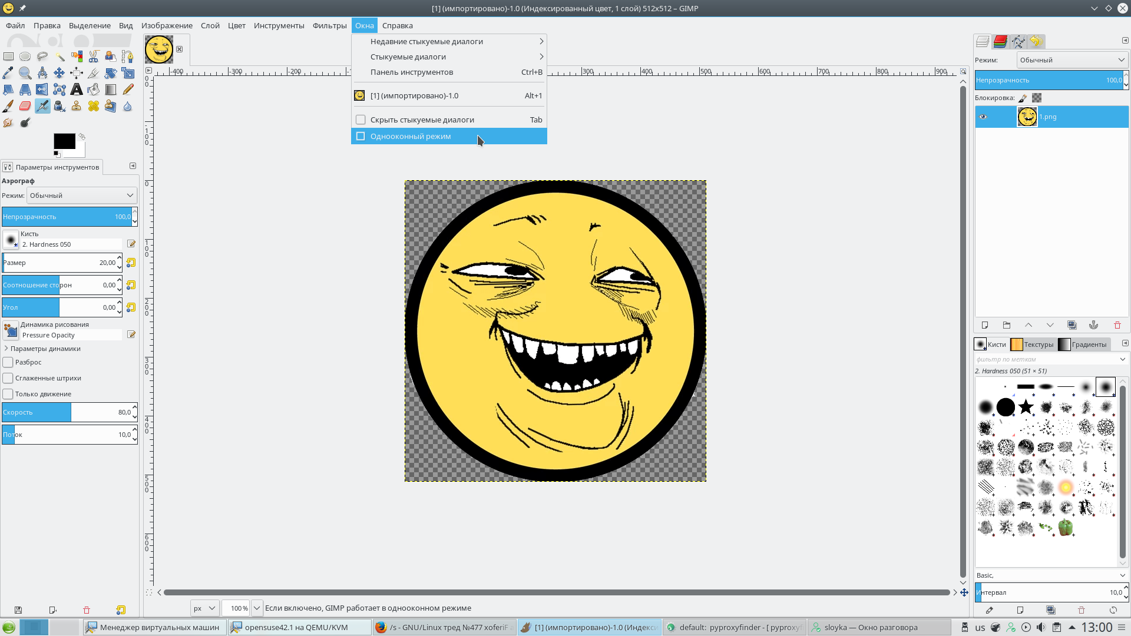Select the Free Select lasso tool
The height and width of the screenshot is (636, 1131).
point(42,57)
